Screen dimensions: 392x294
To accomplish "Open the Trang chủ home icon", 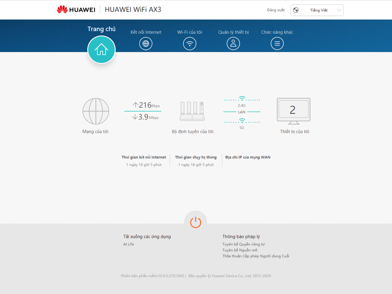I will point(101,49).
